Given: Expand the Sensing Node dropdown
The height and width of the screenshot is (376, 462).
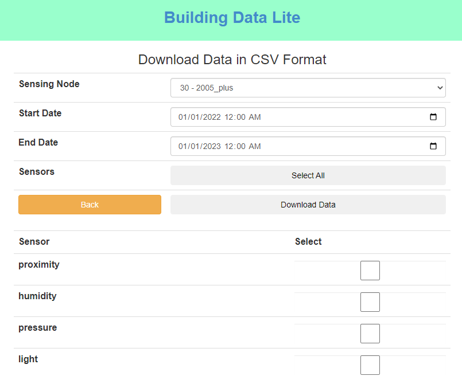Looking at the screenshot, I should (308, 88).
